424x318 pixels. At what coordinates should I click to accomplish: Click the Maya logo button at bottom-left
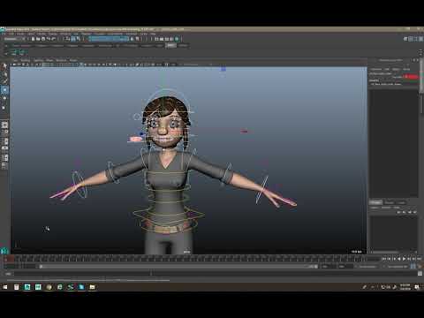4,251
